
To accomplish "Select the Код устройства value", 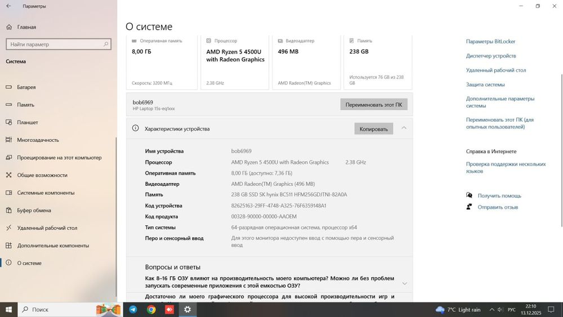I will 279,206.
